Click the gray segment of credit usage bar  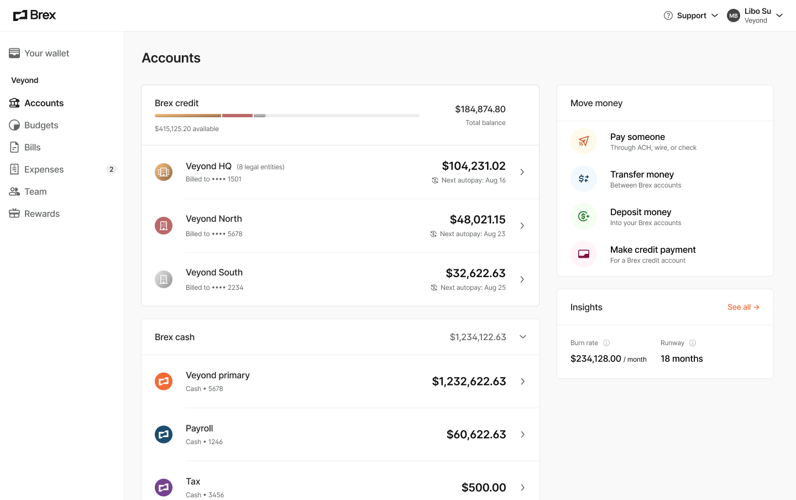pyautogui.click(x=260, y=116)
